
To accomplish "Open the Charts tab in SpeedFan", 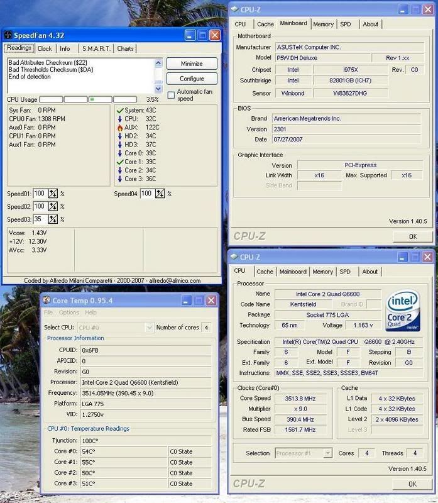I will coord(125,49).
